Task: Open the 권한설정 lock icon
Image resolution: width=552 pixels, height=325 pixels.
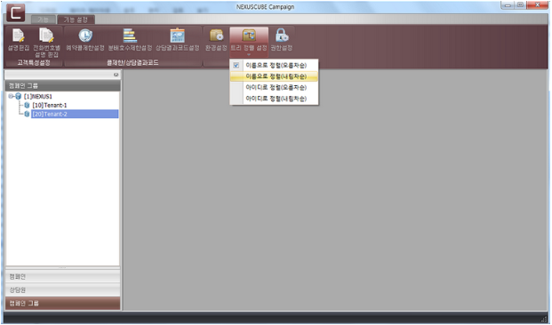Action: point(282,40)
